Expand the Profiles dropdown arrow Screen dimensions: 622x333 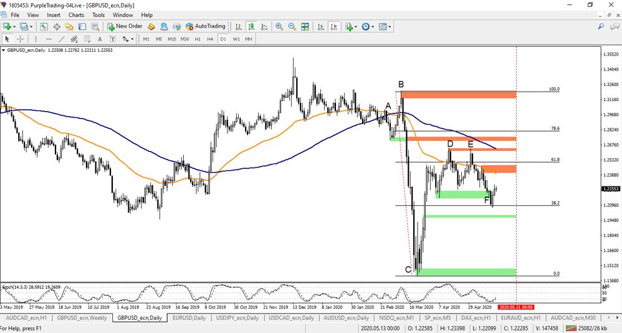point(31,26)
